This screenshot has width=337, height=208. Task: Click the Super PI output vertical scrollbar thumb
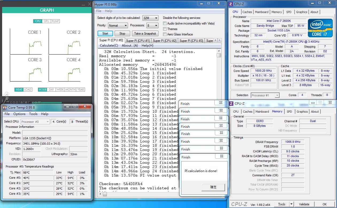[219, 55]
